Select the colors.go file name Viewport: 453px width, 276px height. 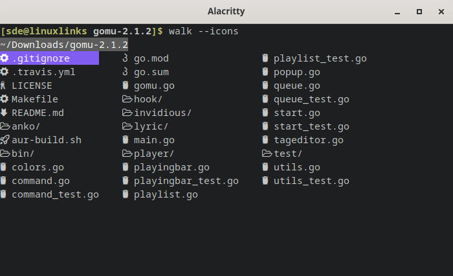tap(38, 168)
